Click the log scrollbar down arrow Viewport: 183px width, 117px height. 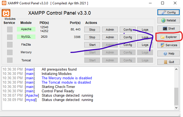(176, 108)
